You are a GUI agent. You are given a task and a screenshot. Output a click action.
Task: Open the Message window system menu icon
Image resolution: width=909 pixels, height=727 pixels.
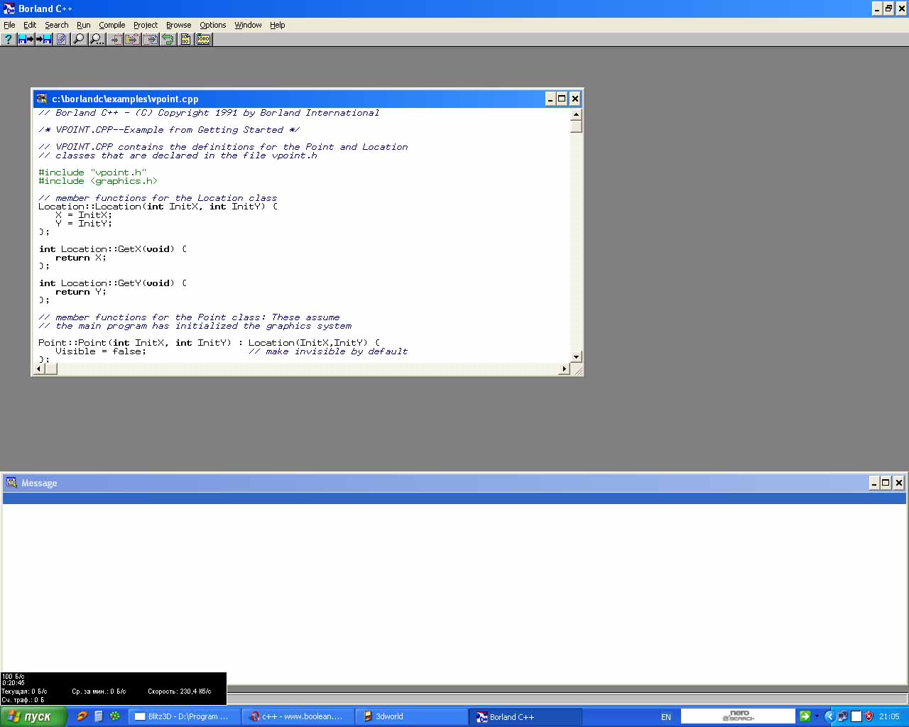coord(11,483)
